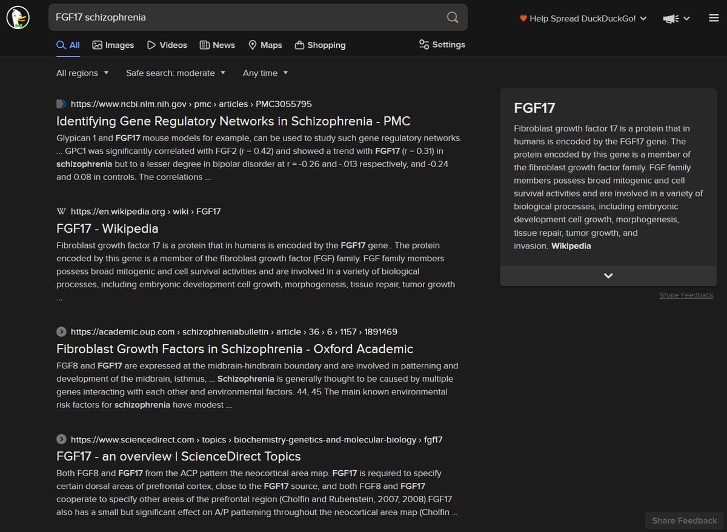
Task: Open the hamburger menu
Action: 714,18
